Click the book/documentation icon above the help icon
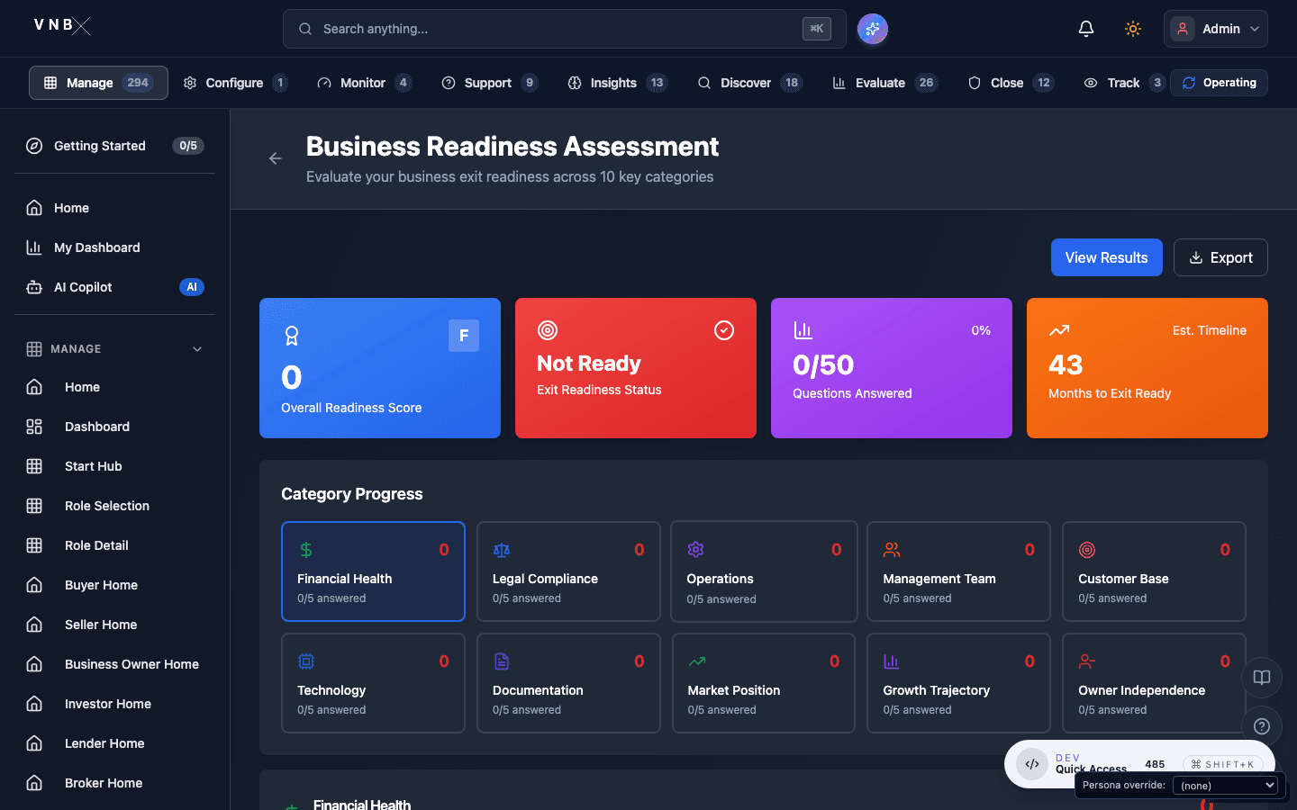The width and height of the screenshot is (1297, 810). point(1261,678)
